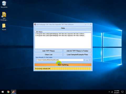Viewport: 126px width, 94px height.
Task: Select the Results folder on the desktop
Action: click(x=4, y=27)
